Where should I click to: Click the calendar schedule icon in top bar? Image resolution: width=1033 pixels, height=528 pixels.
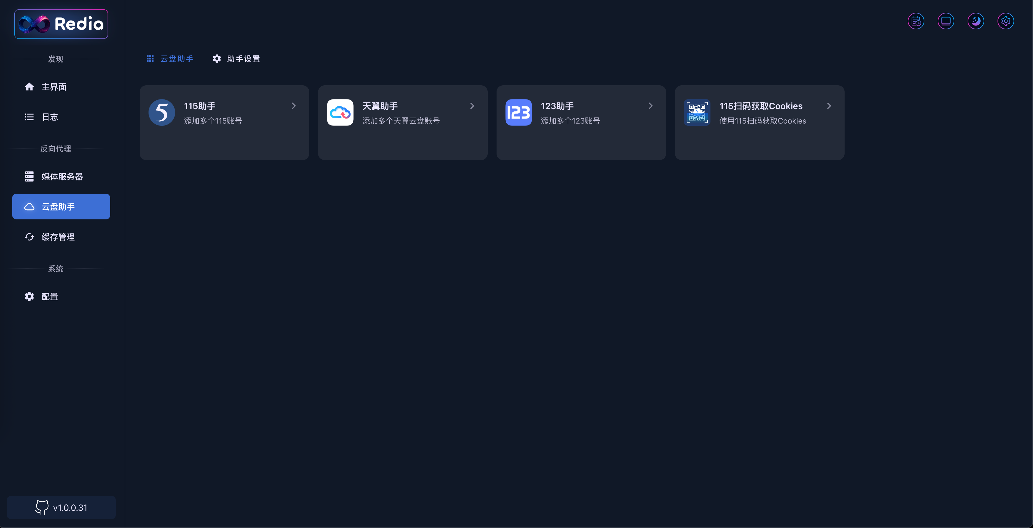(x=916, y=21)
